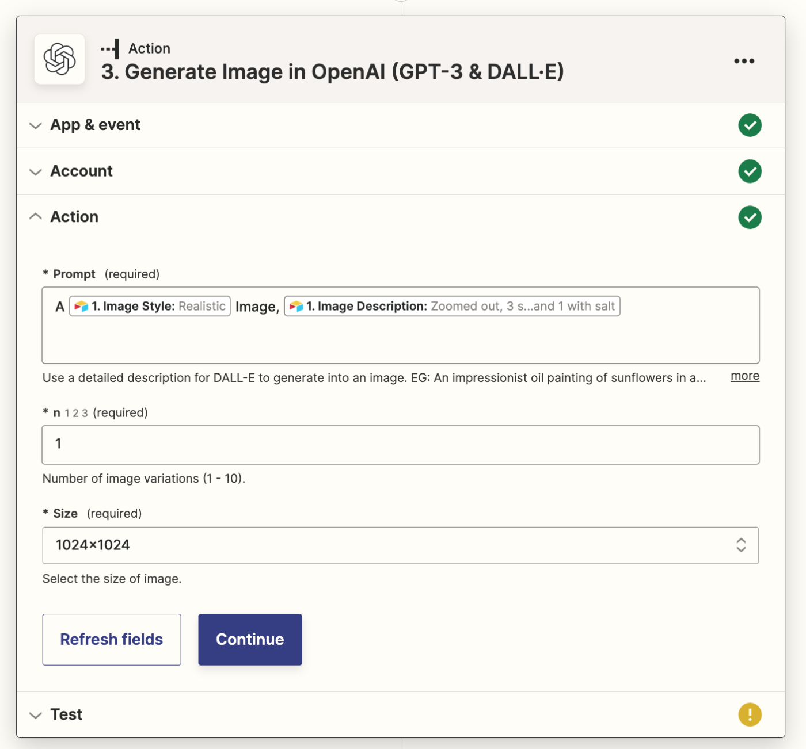Open the three-dot step options menu
The width and height of the screenshot is (806, 749).
coord(744,61)
